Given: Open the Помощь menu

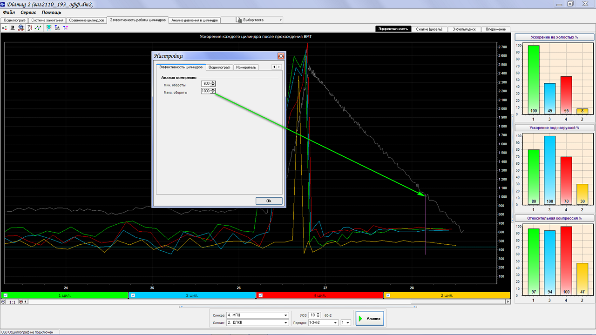Looking at the screenshot, I should click(51, 13).
